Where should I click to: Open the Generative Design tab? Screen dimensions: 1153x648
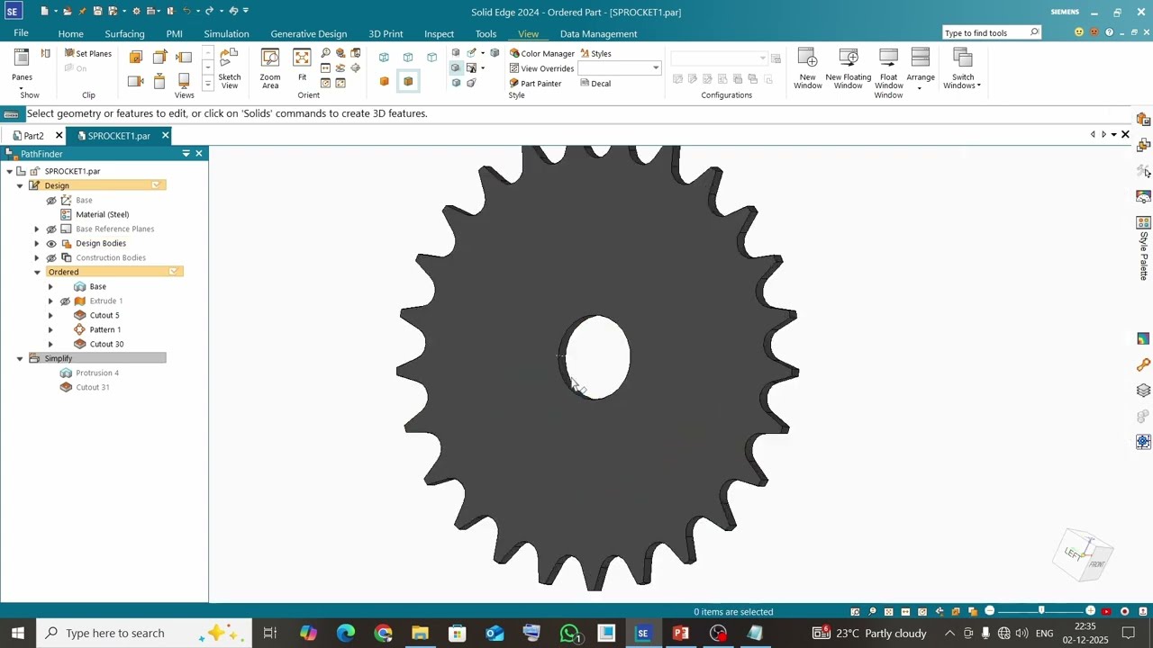(x=308, y=34)
